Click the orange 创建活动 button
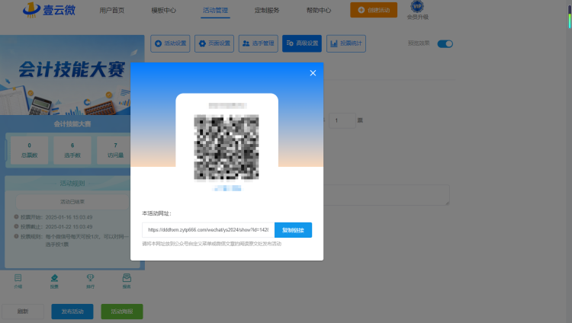The height and width of the screenshot is (323, 572). [x=374, y=10]
